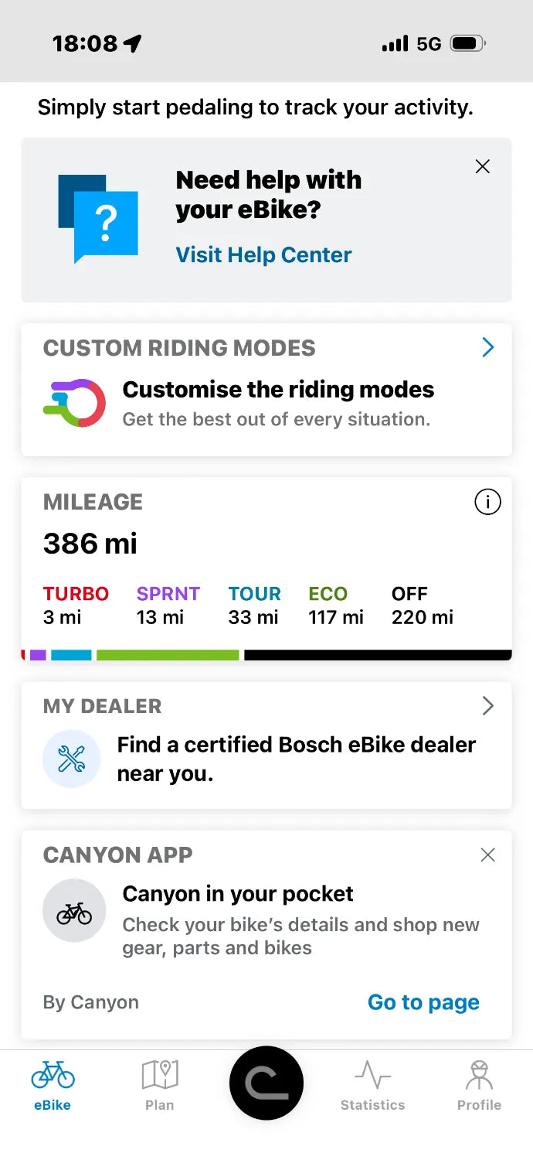Tap the Go to page link
The height and width of the screenshot is (1160, 533).
[423, 1002]
